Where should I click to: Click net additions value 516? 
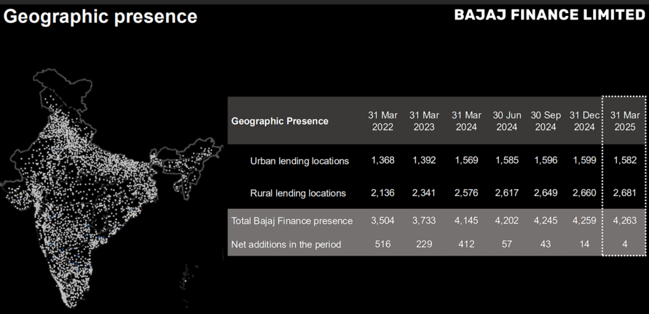tap(383, 244)
